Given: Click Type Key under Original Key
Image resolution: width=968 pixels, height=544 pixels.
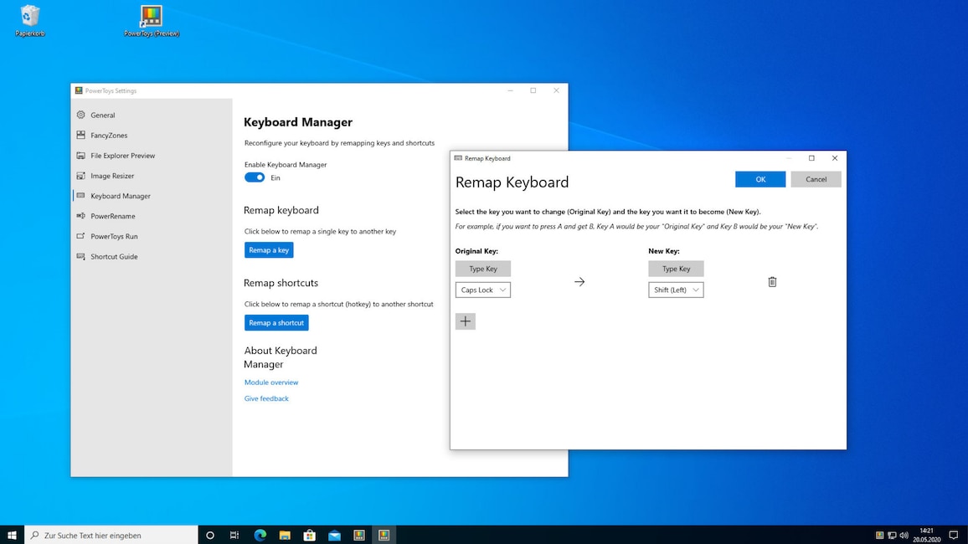Looking at the screenshot, I should [483, 269].
